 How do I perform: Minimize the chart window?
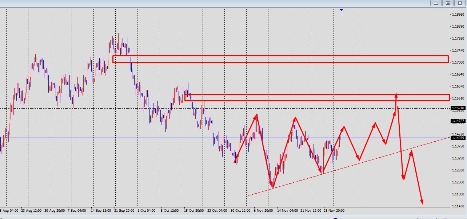point(435,3)
